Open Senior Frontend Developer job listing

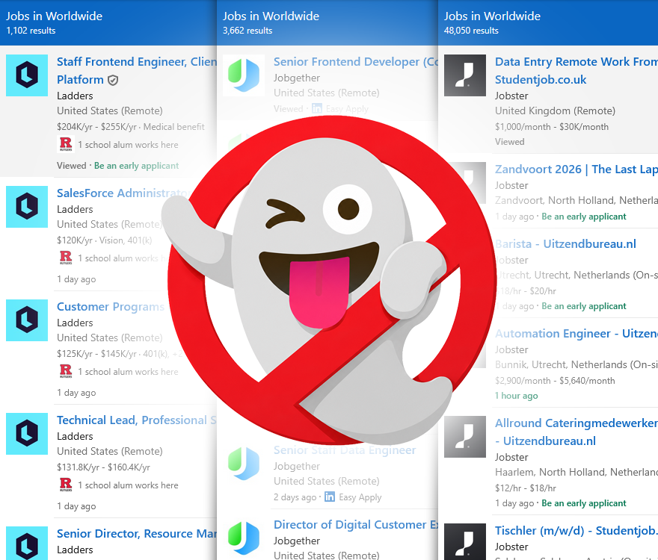coord(356,62)
